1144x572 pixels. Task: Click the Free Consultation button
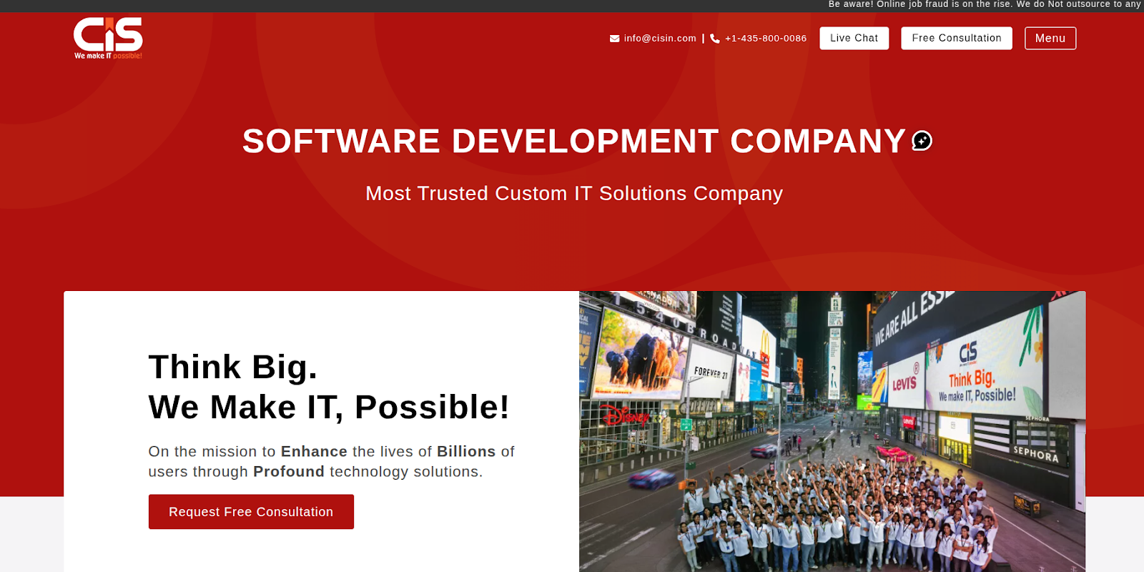(956, 38)
